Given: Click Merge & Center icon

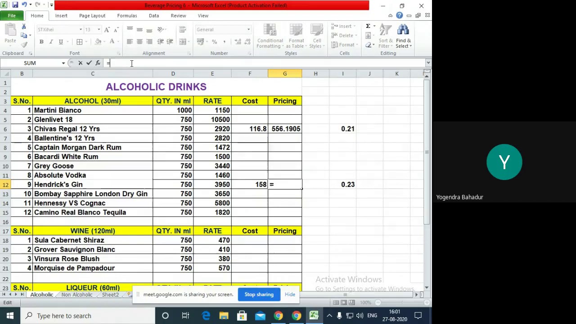Looking at the screenshot, I should coord(182,42).
